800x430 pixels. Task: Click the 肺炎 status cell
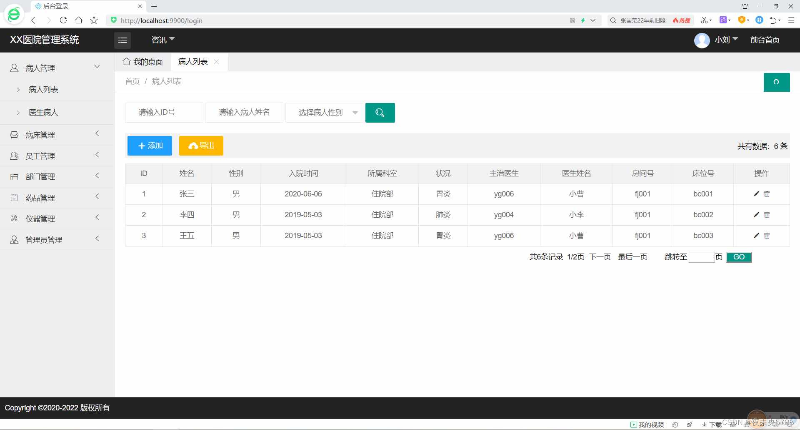coord(443,215)
